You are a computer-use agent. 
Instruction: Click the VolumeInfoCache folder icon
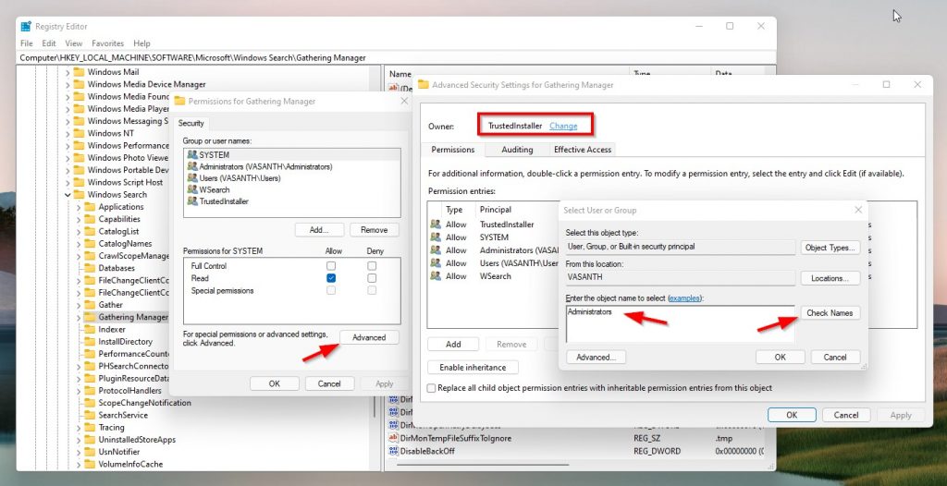90,464
